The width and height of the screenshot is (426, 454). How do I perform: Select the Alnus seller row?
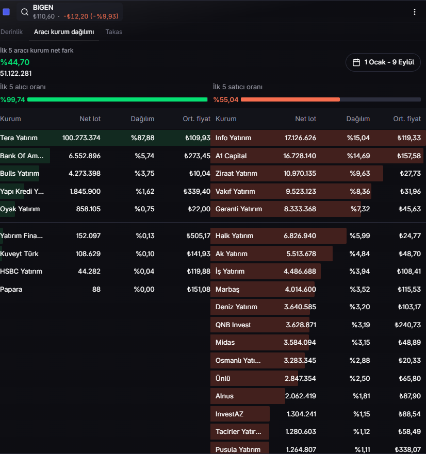[x=318, y=396]
